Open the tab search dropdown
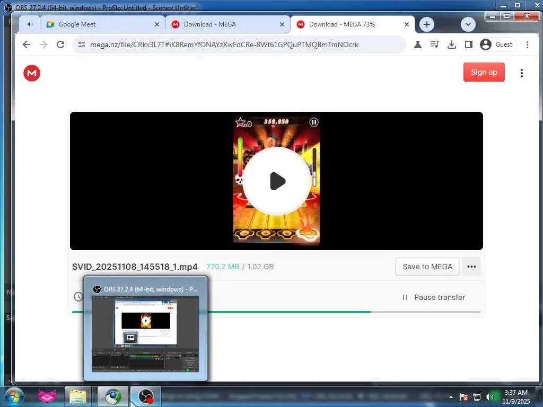This screenshot has height=407, width=543. tap(468, 24)
